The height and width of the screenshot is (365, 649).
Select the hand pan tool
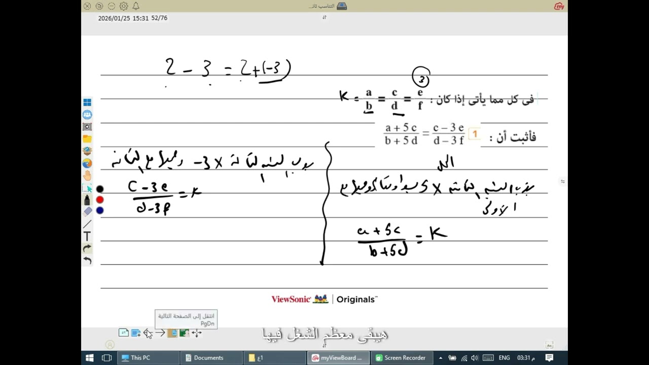click(x=87, y=175)
